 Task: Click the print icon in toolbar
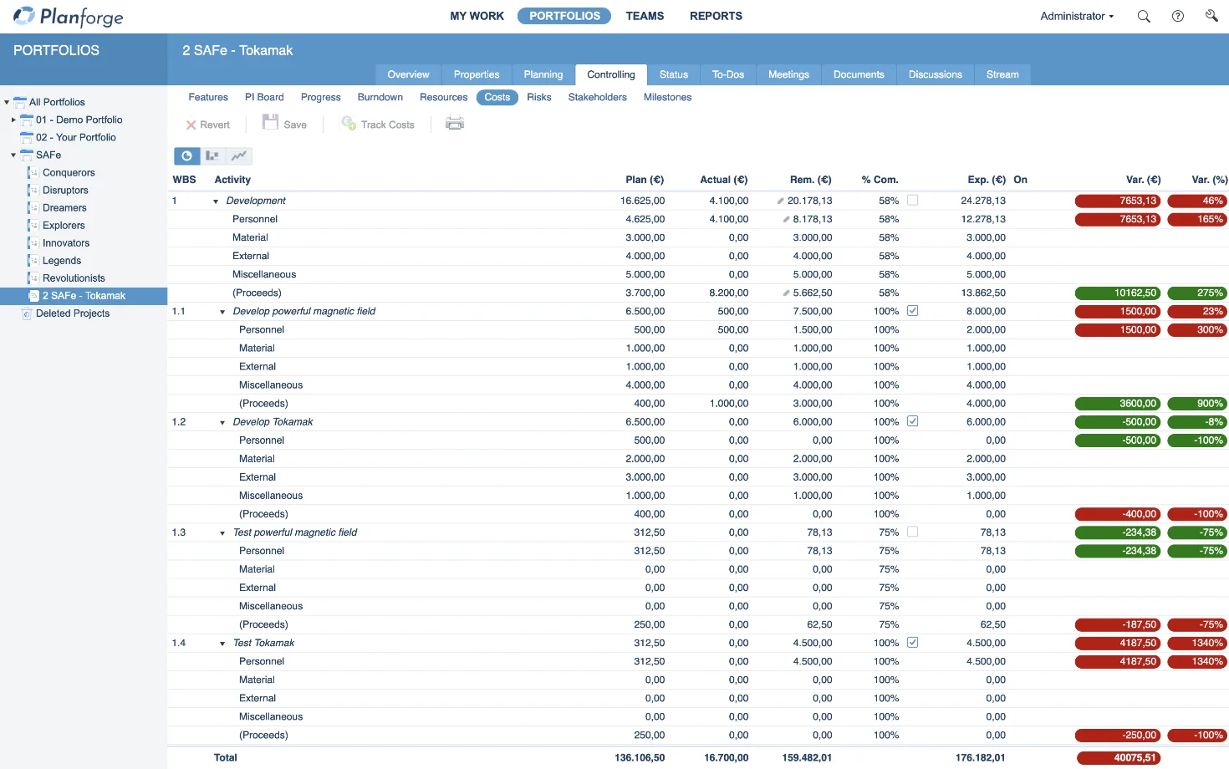point(455,124)
